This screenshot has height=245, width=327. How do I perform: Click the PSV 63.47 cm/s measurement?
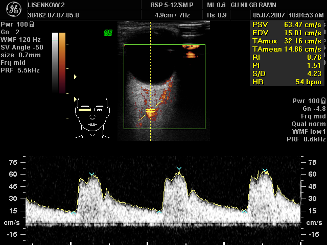pyautogui.click(x=287, y=25)
